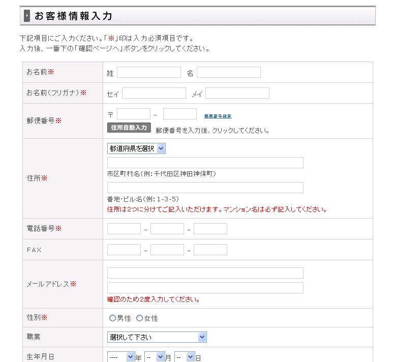Focus the セイ furigana field

click(x=154, y=93)
